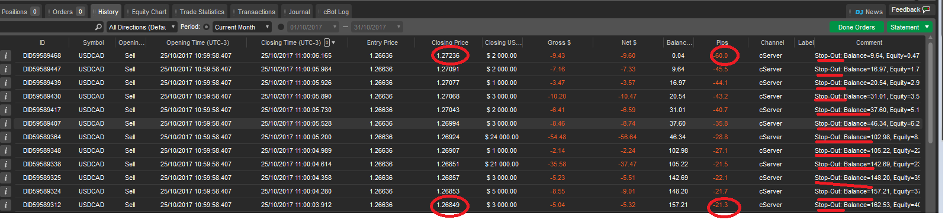Open info icon for deal DID59589447
945x223 pixels.
pyautogui.click(x=6, y=70)
